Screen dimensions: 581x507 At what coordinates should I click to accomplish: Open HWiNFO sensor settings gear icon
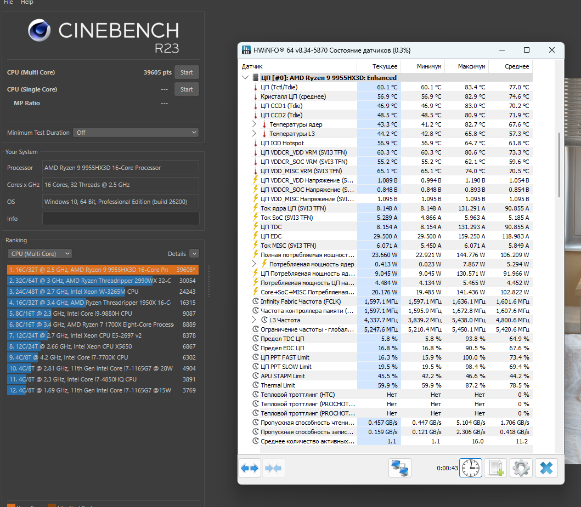point(521,468)
